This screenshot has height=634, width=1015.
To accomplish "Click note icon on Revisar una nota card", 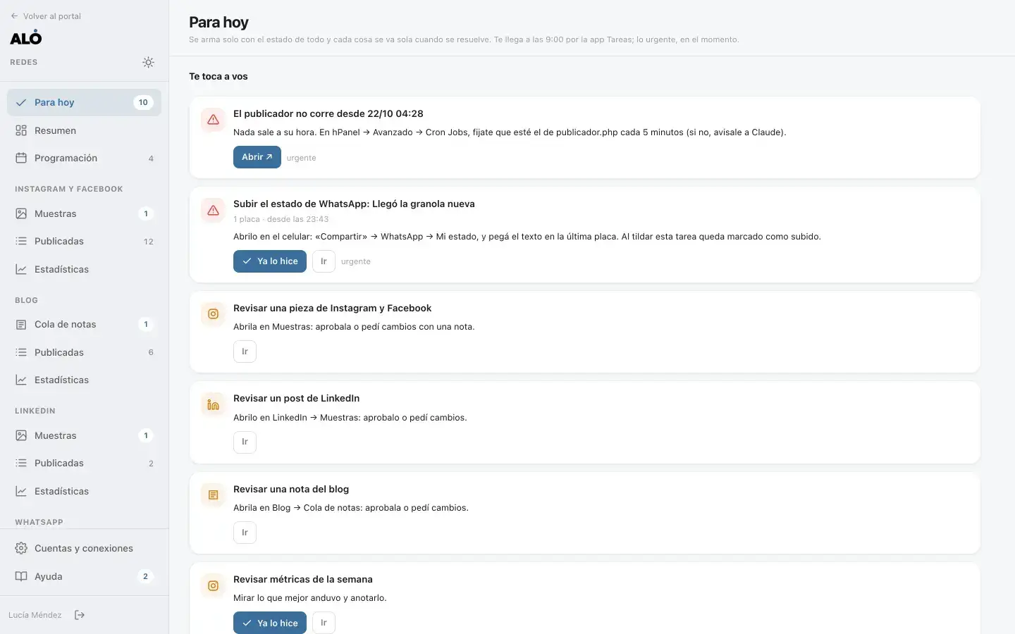I will (213, 495).
